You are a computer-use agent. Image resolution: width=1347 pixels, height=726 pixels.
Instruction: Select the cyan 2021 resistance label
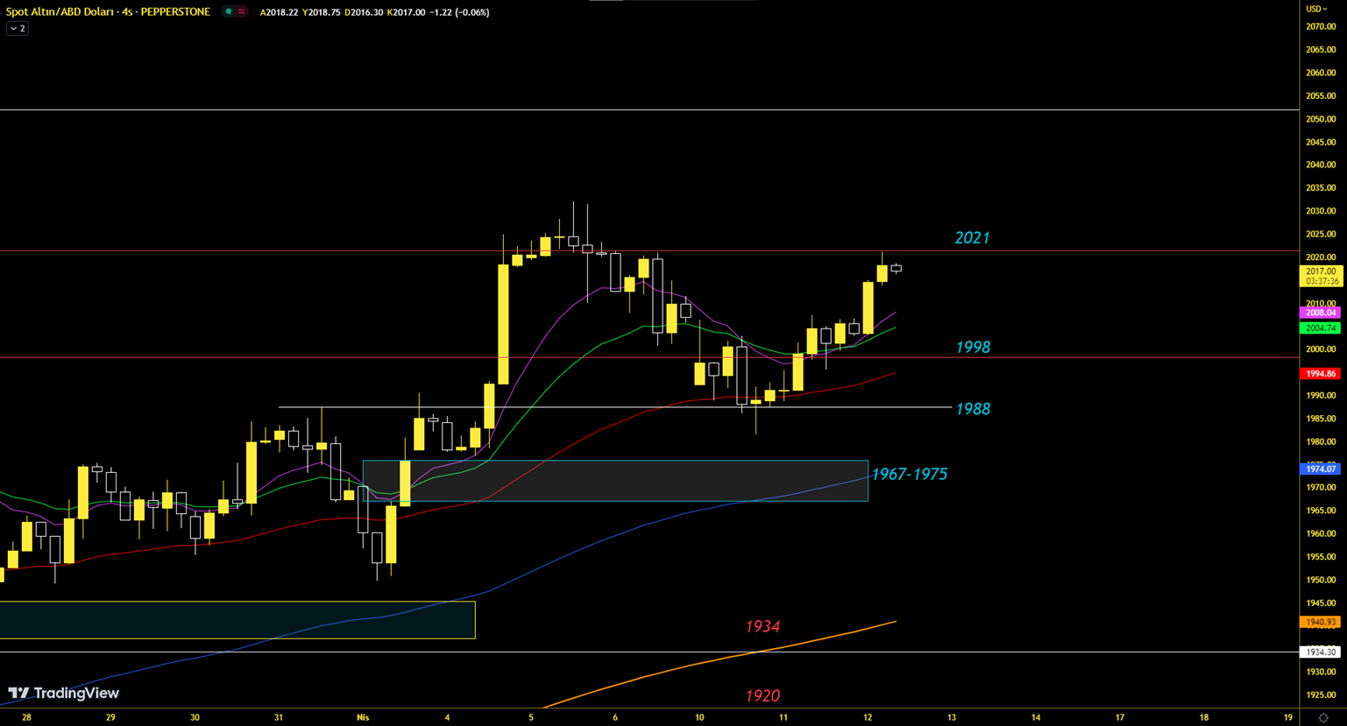pos(972,237)
